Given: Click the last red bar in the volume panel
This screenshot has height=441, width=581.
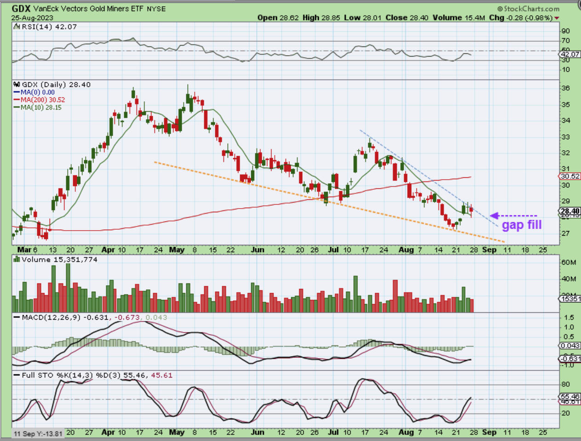Looking at the screenshot, I should click(471, 305).
